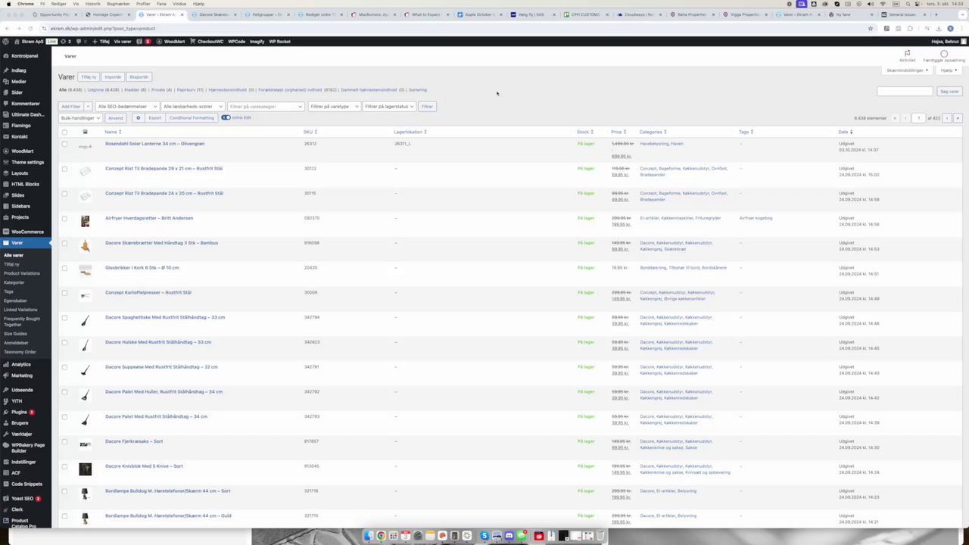The image size is (969, 545).
Task: Open Analytics in the sidebar
Action: point(21,365)
